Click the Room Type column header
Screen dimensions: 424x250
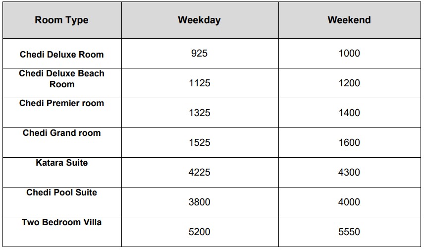61,20
